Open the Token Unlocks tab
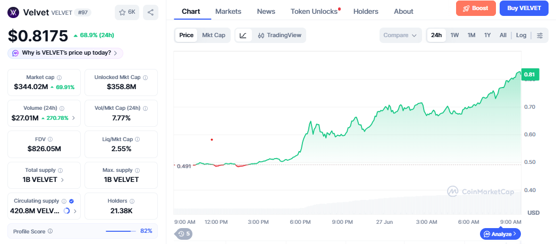The width and height of the screenshot is (556, 244). [314, 12]
